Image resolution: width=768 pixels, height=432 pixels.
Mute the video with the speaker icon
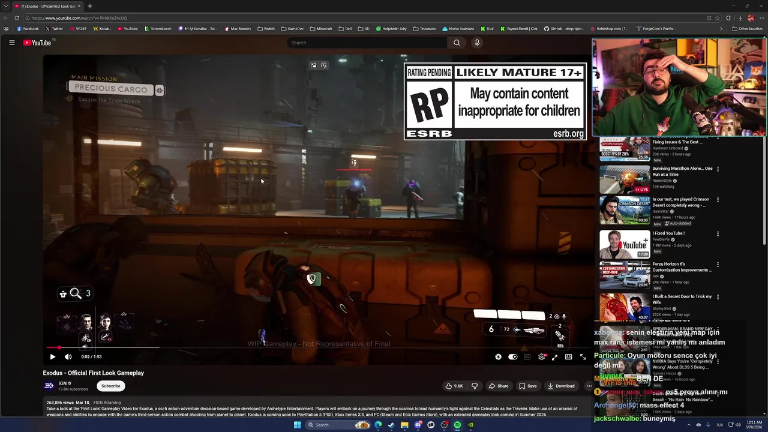[x=68, y=356]
